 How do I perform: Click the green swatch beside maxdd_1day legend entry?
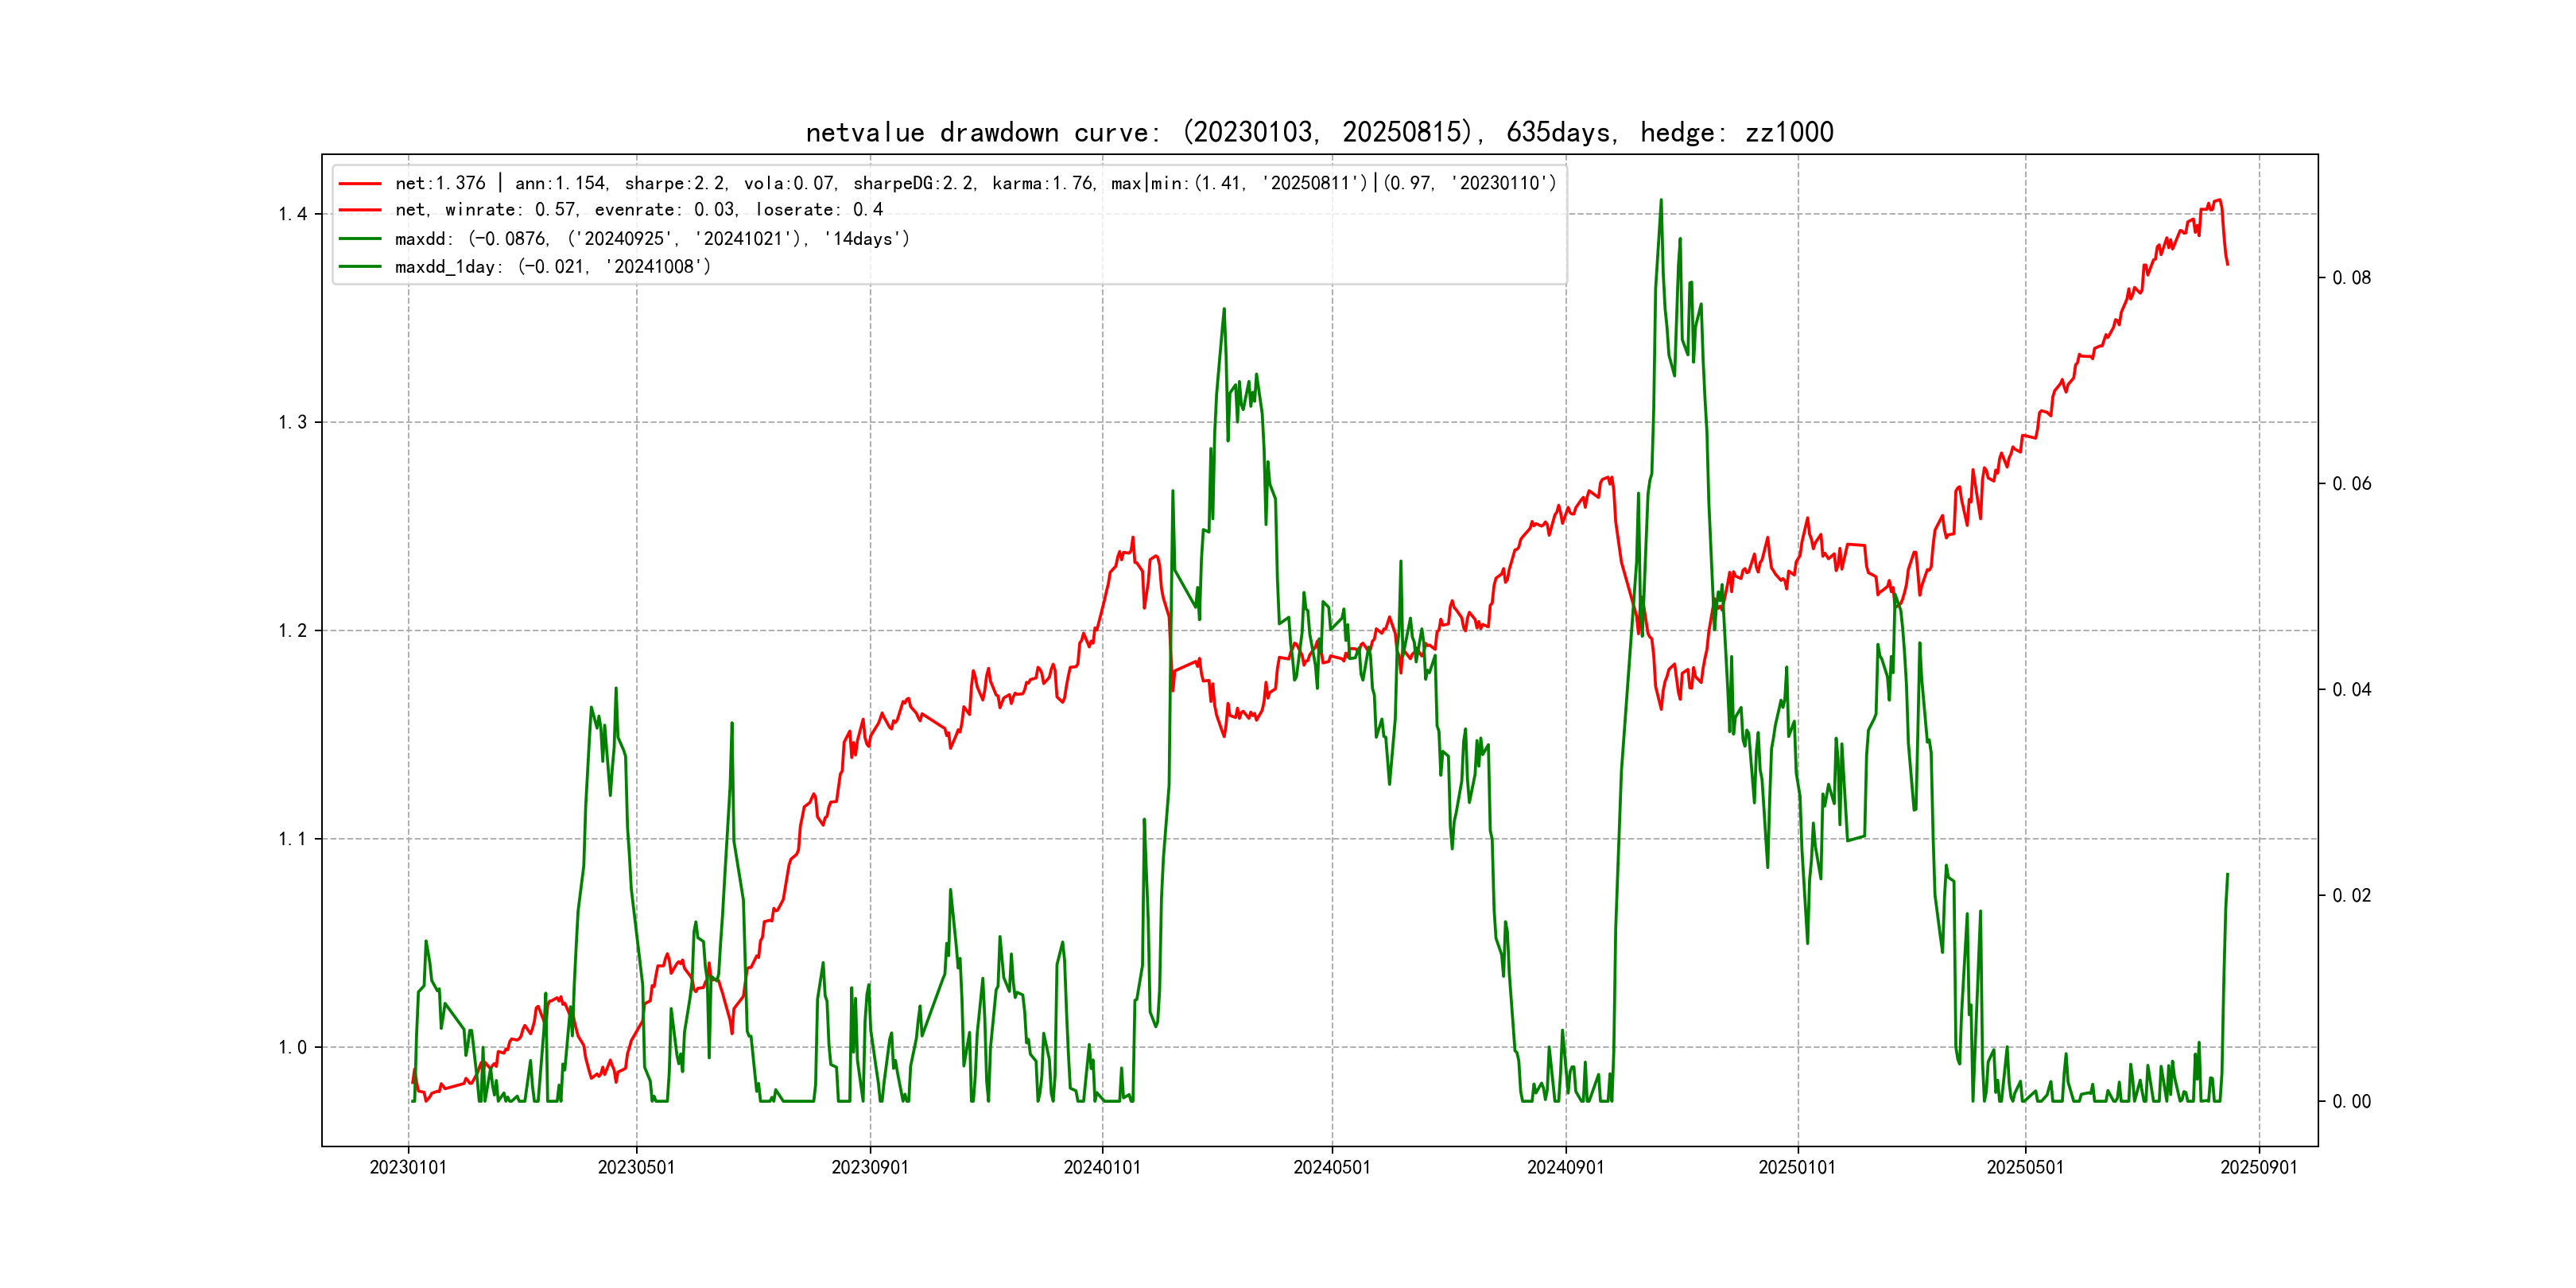click(x=360, y=267)
